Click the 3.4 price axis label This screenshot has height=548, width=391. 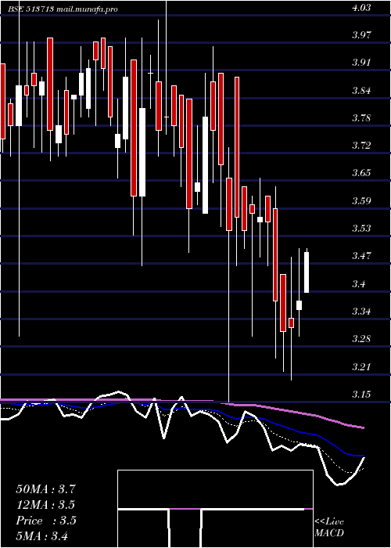358,283
